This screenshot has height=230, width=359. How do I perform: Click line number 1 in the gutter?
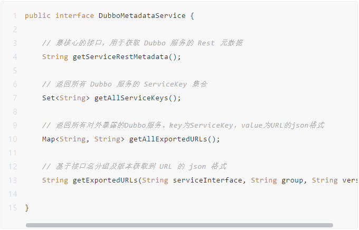tap(15, 16)
